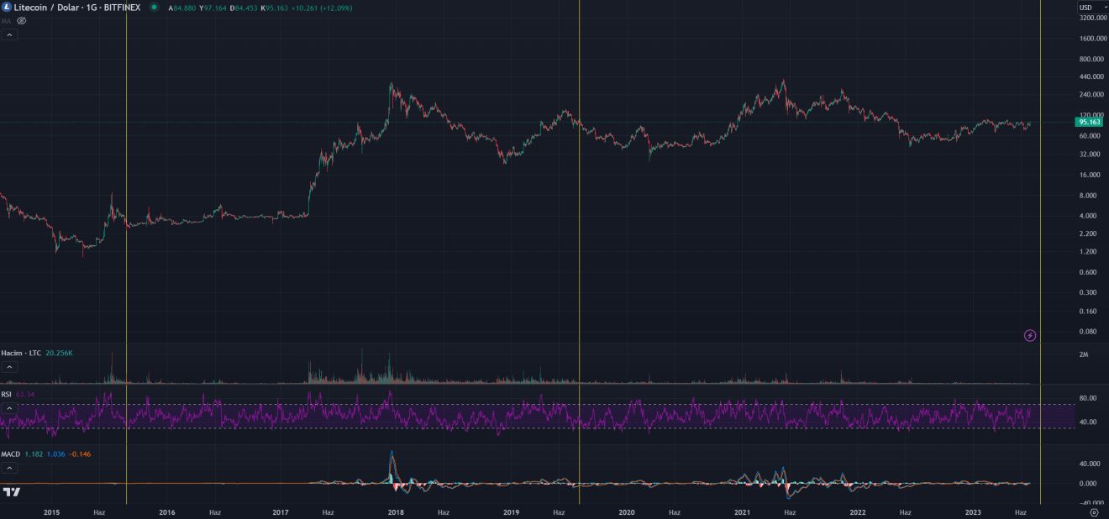Viewport: 1109px width, 519px height.
Task: Click the Hacim - LTC volume label
Action: click(21, 354)
